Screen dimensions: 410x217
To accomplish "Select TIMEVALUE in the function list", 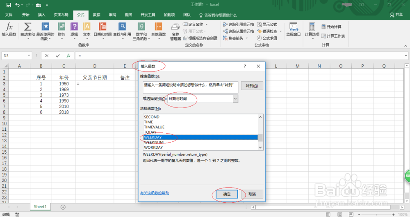I will [x=200, y=127].
